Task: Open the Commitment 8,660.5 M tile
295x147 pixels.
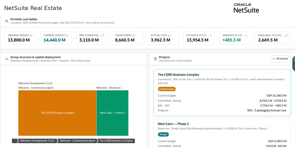Action: (x=127, y=38)
